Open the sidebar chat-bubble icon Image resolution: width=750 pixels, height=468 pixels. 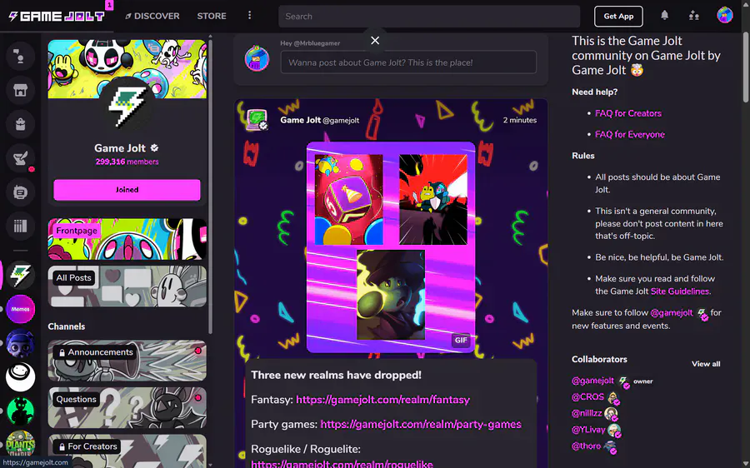pos(20,192)
